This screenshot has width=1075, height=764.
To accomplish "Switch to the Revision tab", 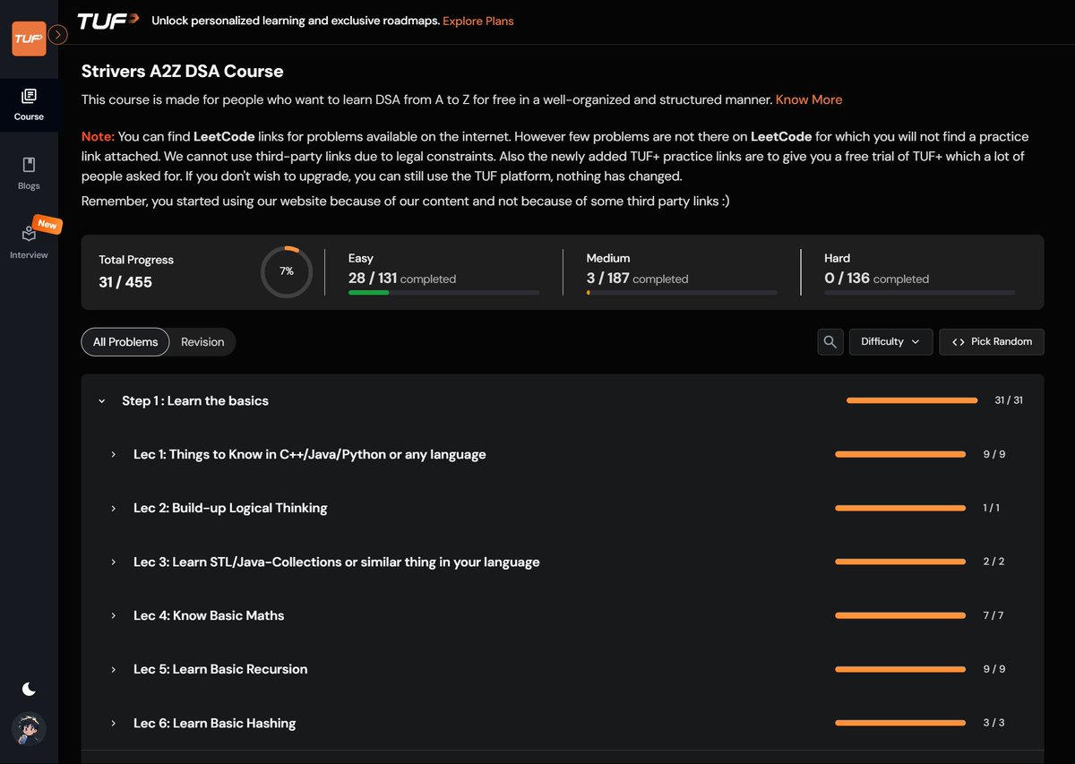I will click(x=202, y=341).
